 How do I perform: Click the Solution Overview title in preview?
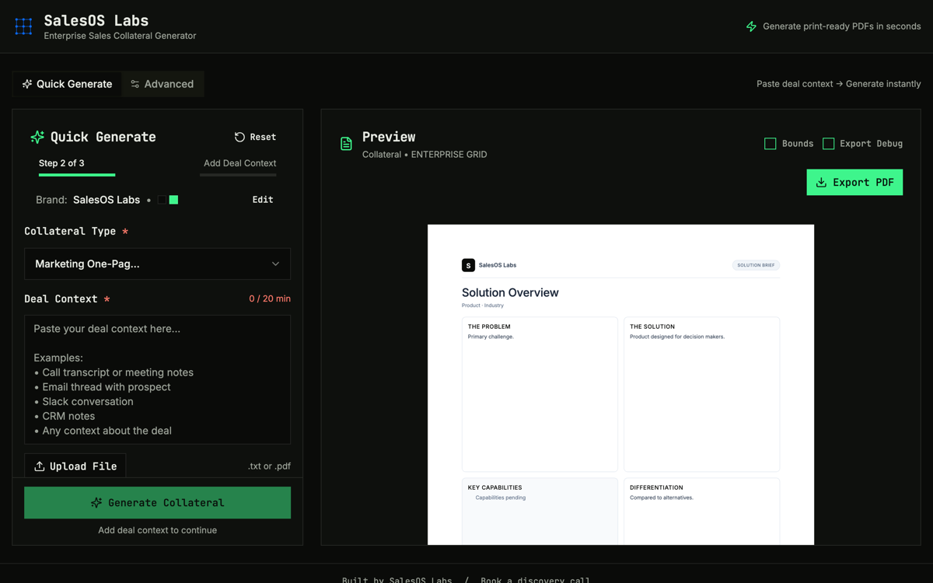point(510,293)
